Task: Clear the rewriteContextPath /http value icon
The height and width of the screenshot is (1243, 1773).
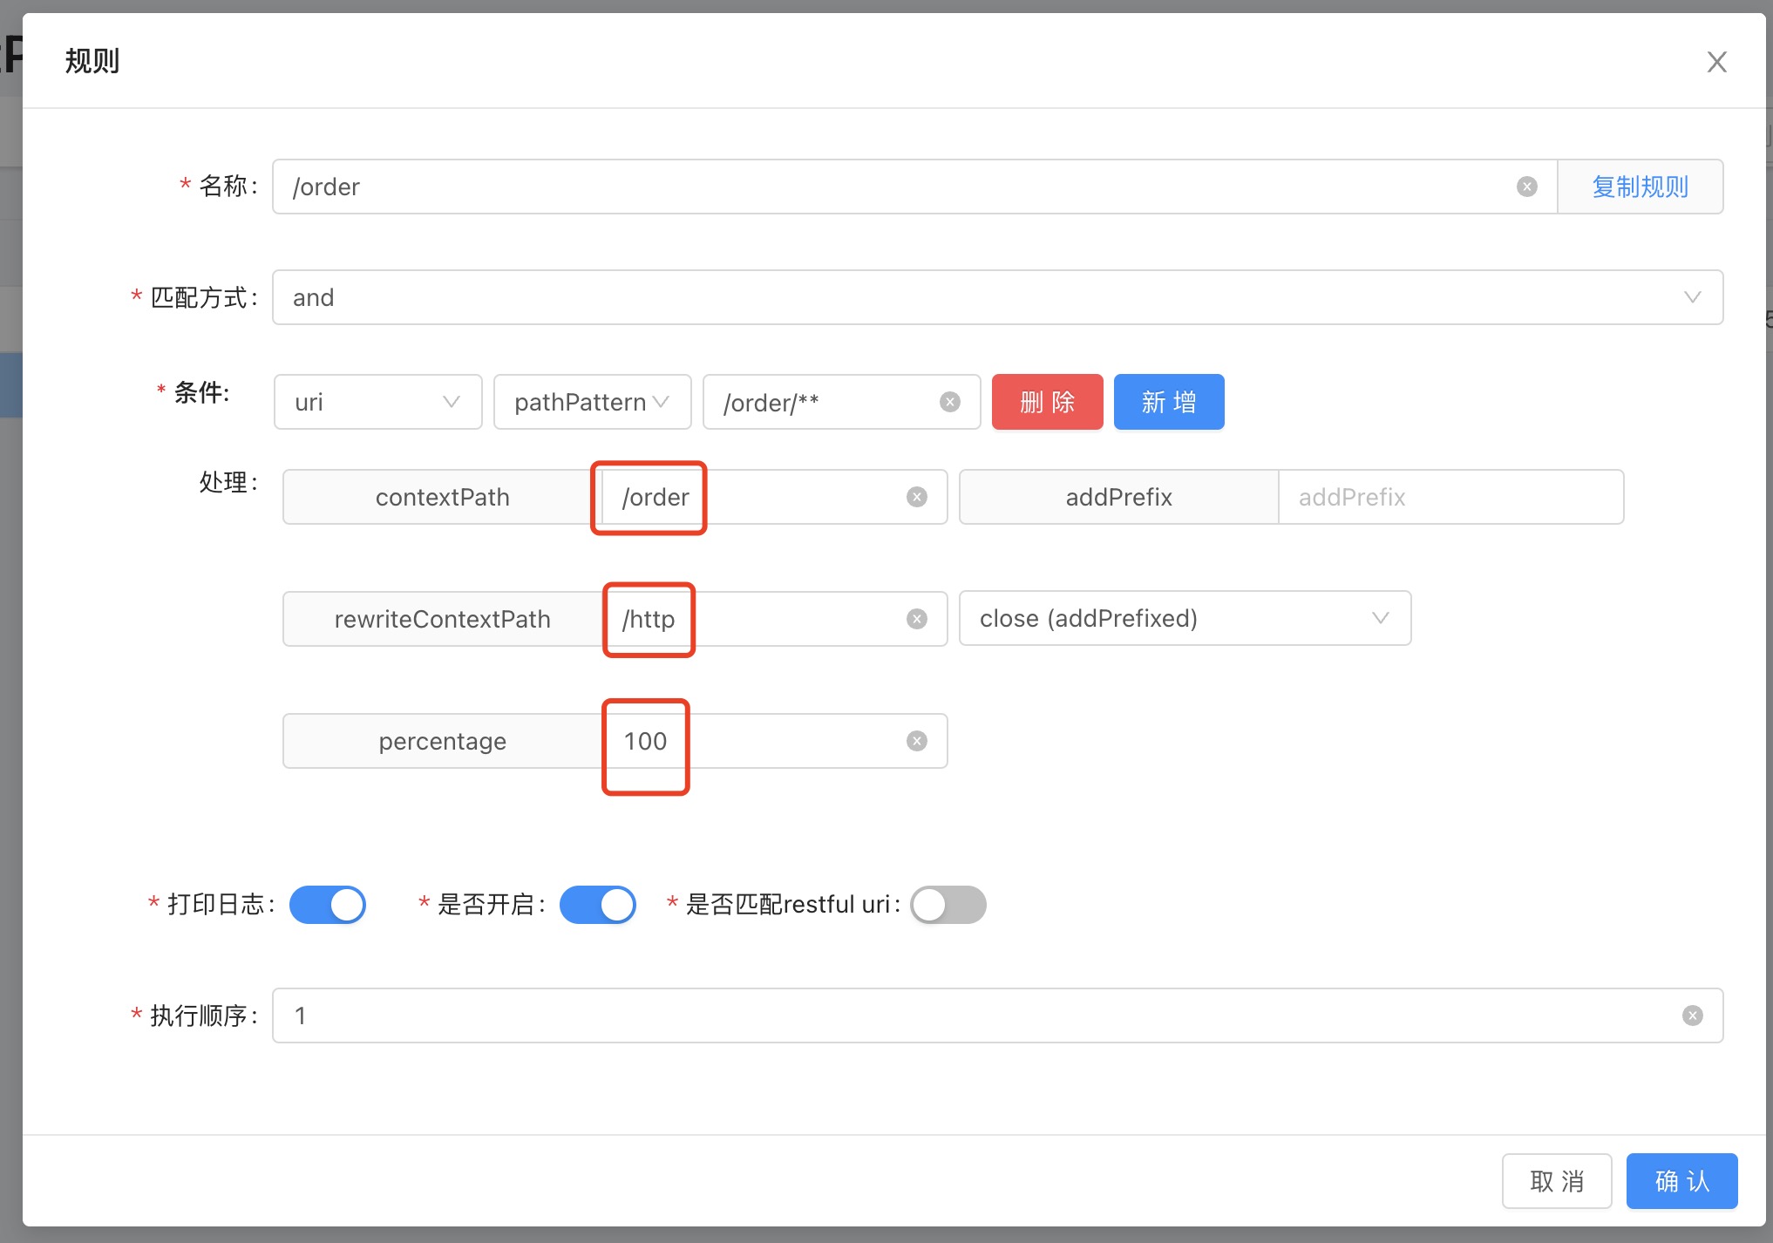Action: pos(916,619)
